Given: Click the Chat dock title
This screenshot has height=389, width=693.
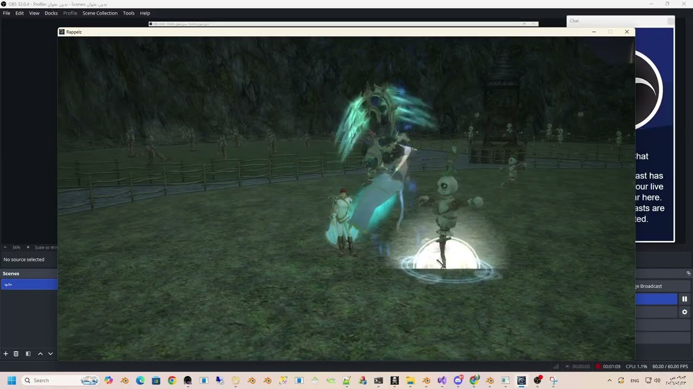Looking at the screenshot, I should [574, 21].
